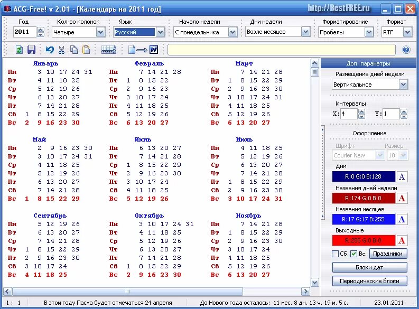Screen dimensions: 419x309
Task: Open help with the question mark icon
Action: pos(406,50)
